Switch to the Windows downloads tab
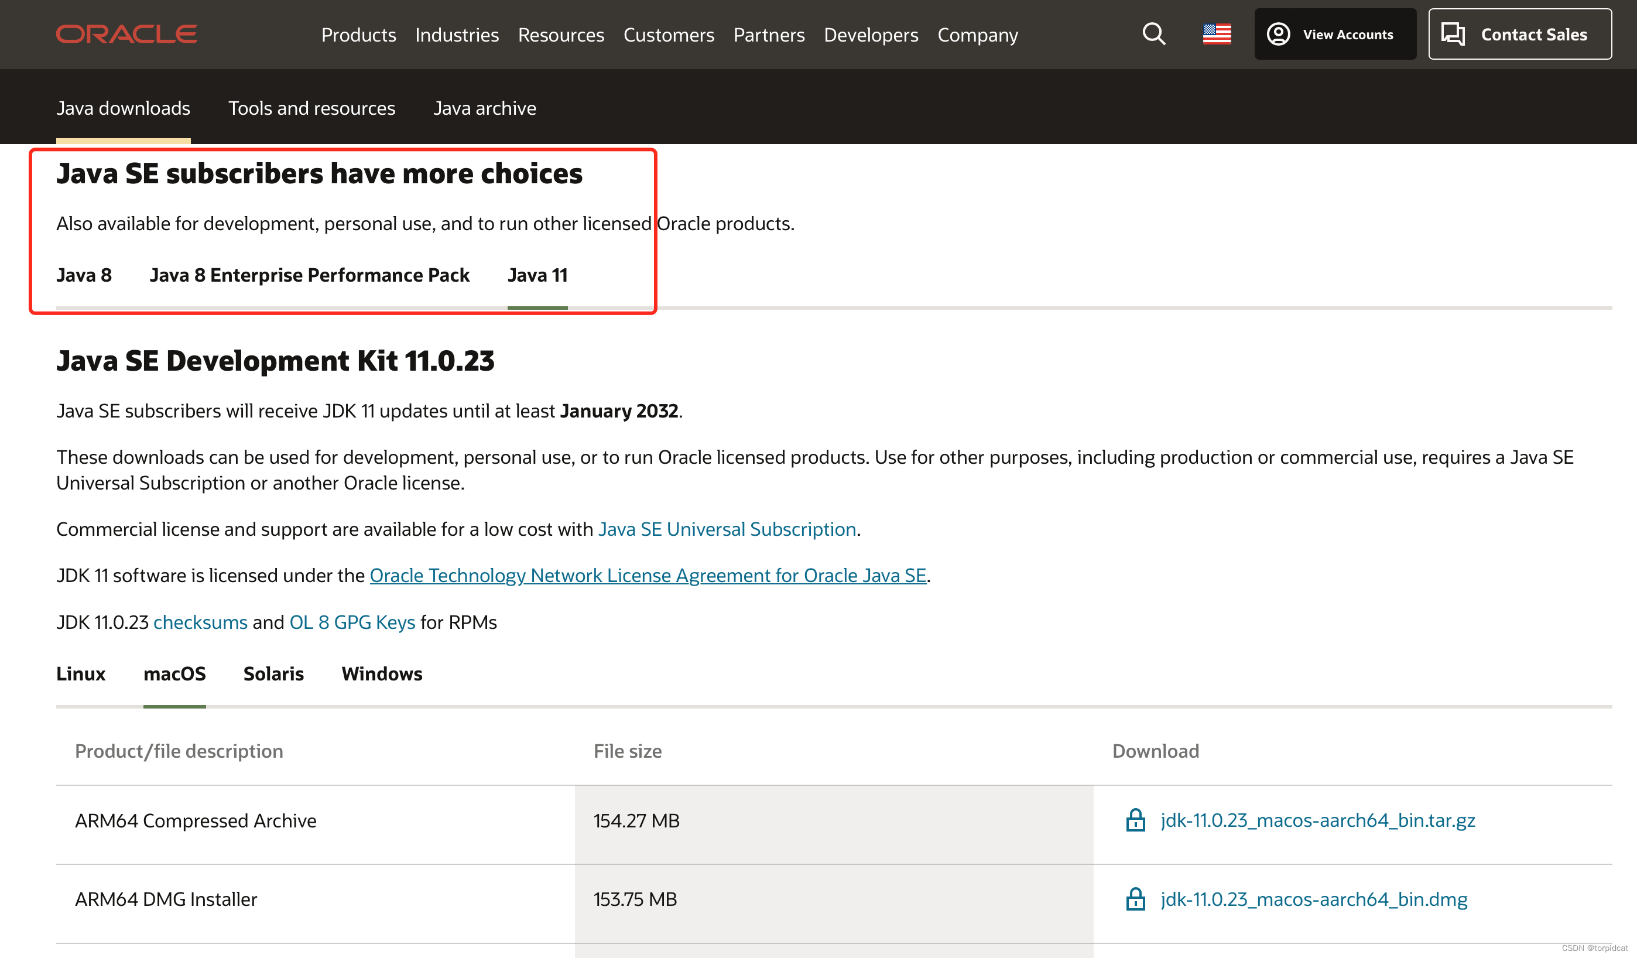 point(382,673)
